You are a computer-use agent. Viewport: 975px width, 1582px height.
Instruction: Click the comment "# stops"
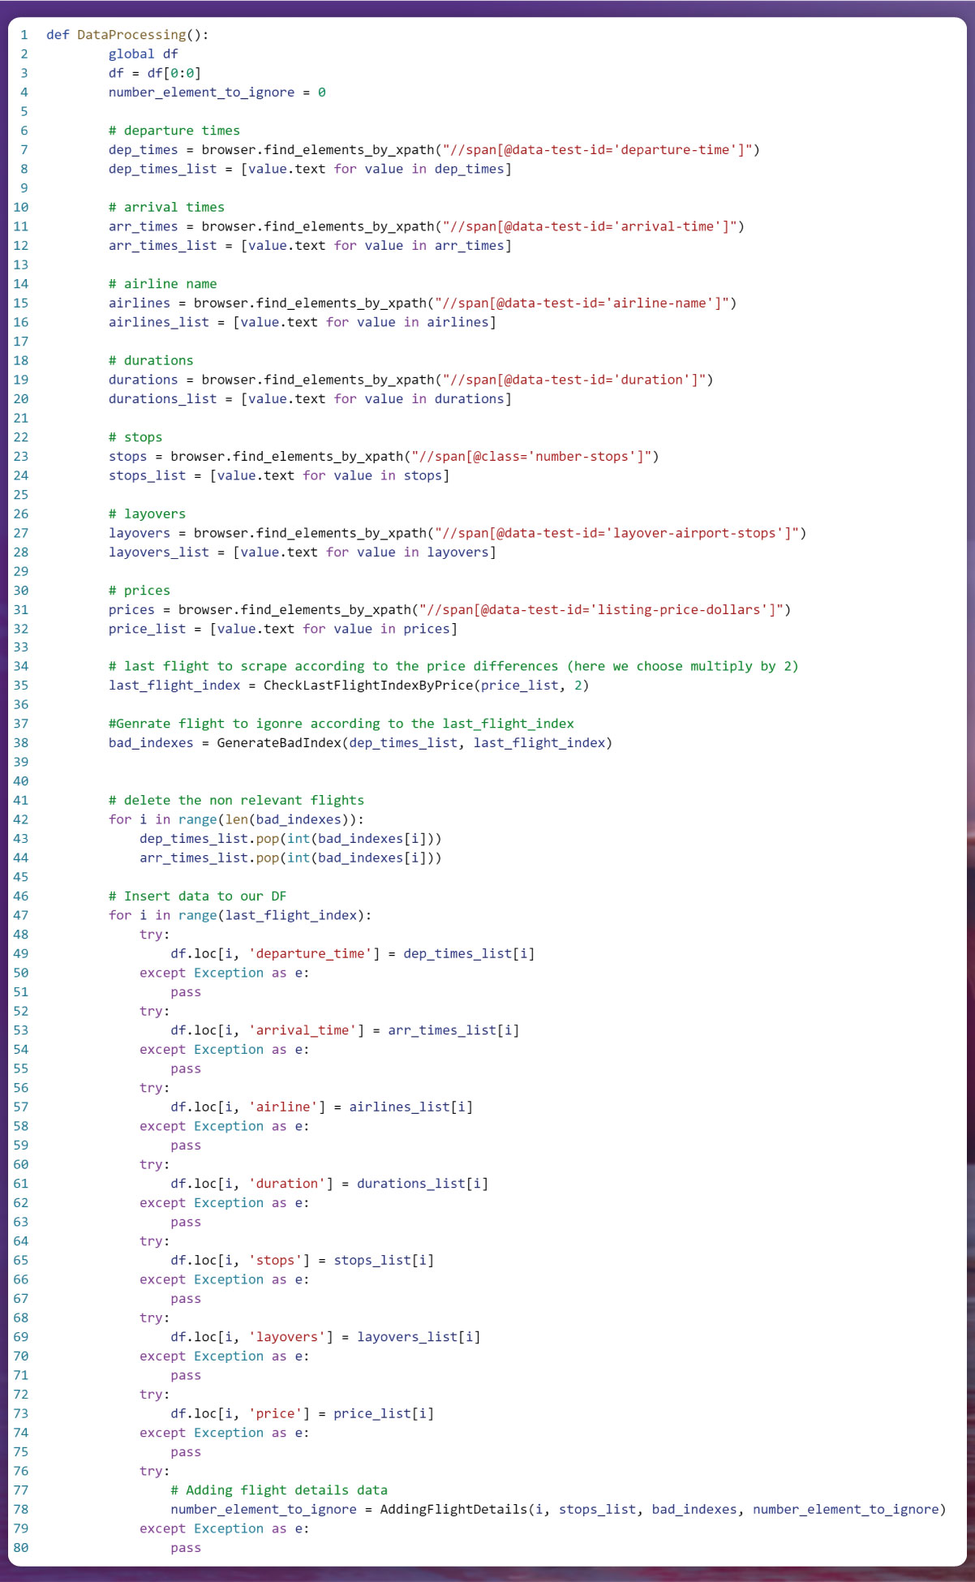(135, 437)
